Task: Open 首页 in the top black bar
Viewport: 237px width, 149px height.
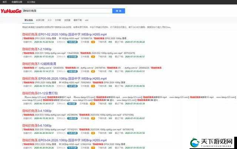Action: [5, 2]
